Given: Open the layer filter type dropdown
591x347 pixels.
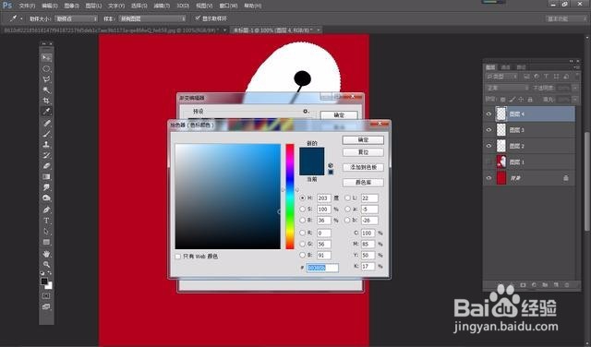Looking at the screenshot, I should coord(502,77).
